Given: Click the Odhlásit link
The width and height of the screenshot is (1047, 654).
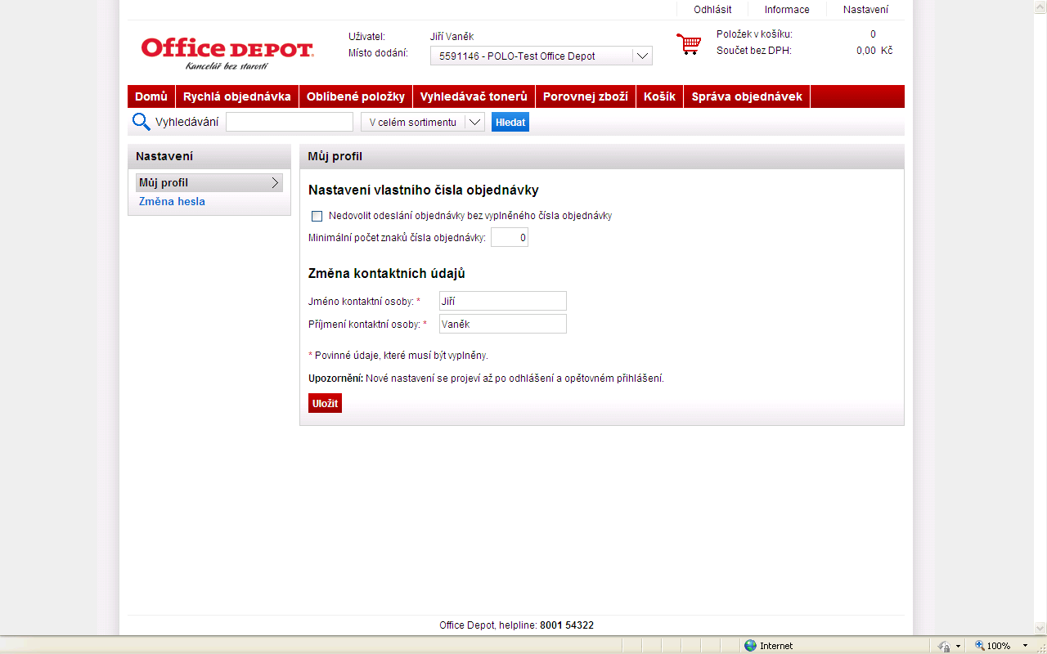Looking at the screenshot, I should (712, 10).
